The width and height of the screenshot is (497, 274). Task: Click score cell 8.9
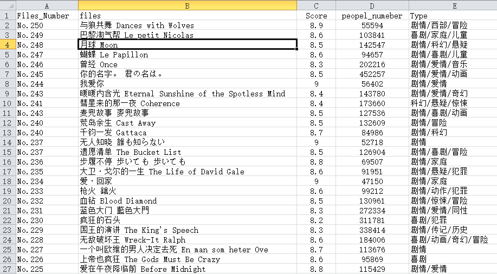(x=316, y=25)
